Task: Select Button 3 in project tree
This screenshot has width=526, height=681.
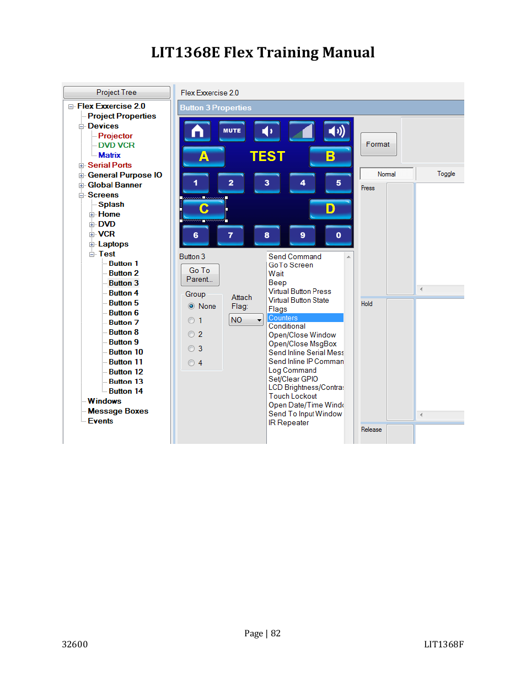Action: point(124,283)
